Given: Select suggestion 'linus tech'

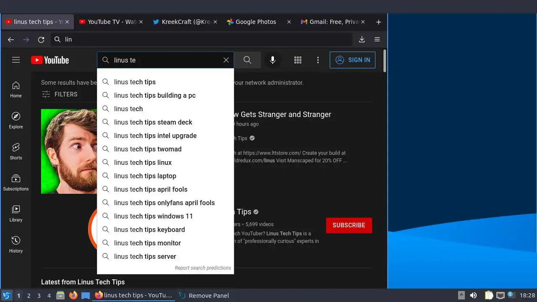Looking at the screenshot, I should [x=165, y=109].
